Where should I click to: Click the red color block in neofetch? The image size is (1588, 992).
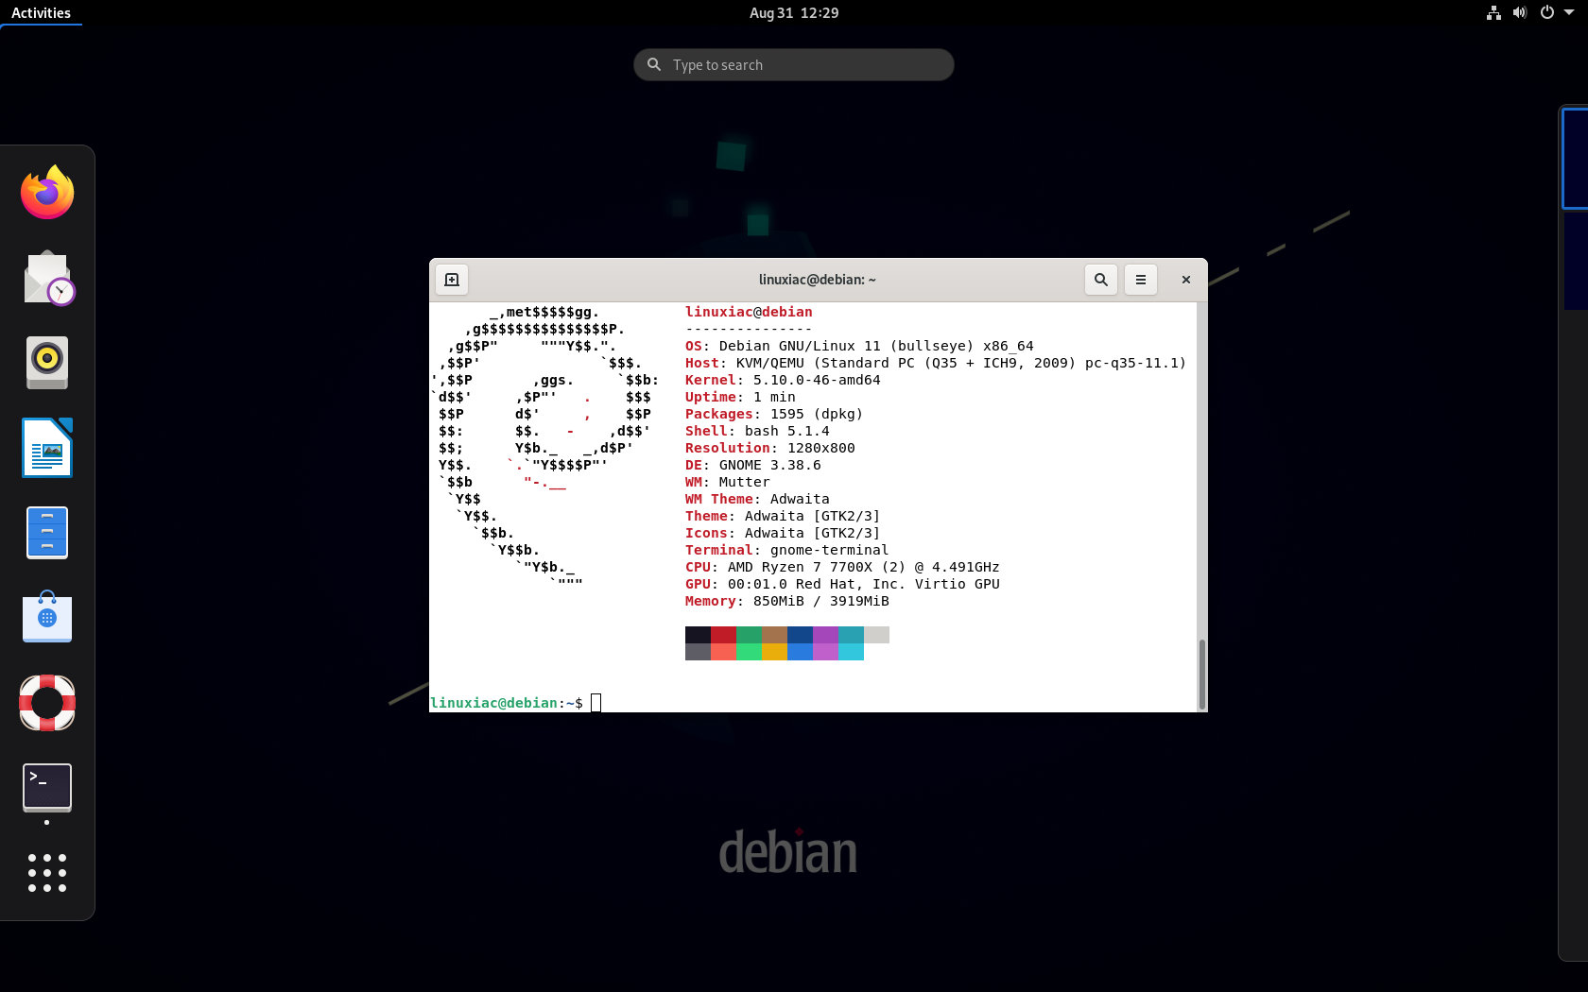[x=723, y=635]
